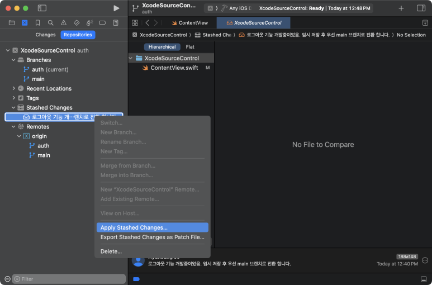The image size is (432, 285).
Task: Open the Bookmark navigator icon
Action: coord(37,23)
